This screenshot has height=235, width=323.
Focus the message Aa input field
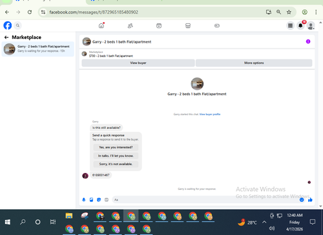(x=205, y=199)
